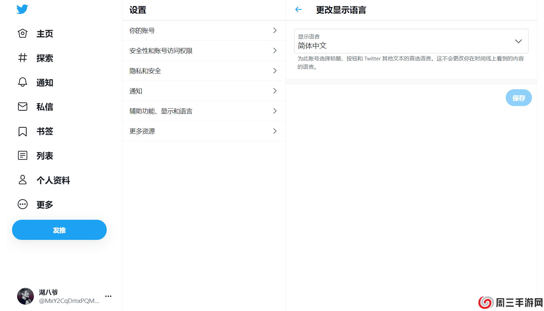Open the 通知 notifications bell icon

point(22,82)
